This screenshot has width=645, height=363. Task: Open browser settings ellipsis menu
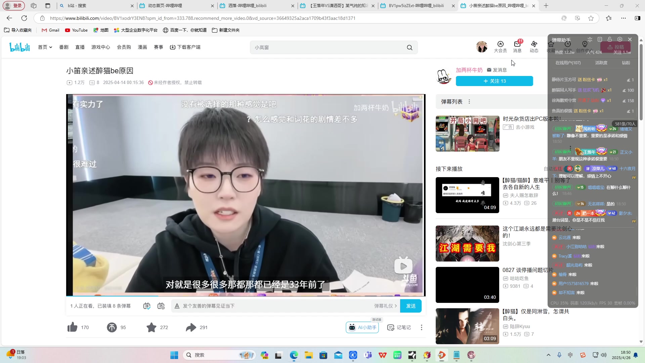(x=623, y=18)
